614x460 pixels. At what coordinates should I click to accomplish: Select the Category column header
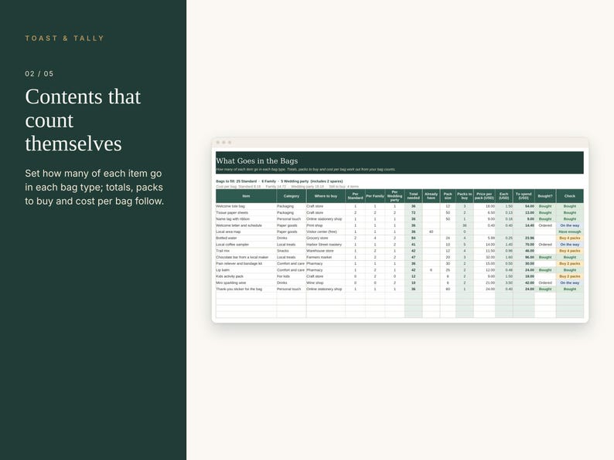tap(292, 196)
